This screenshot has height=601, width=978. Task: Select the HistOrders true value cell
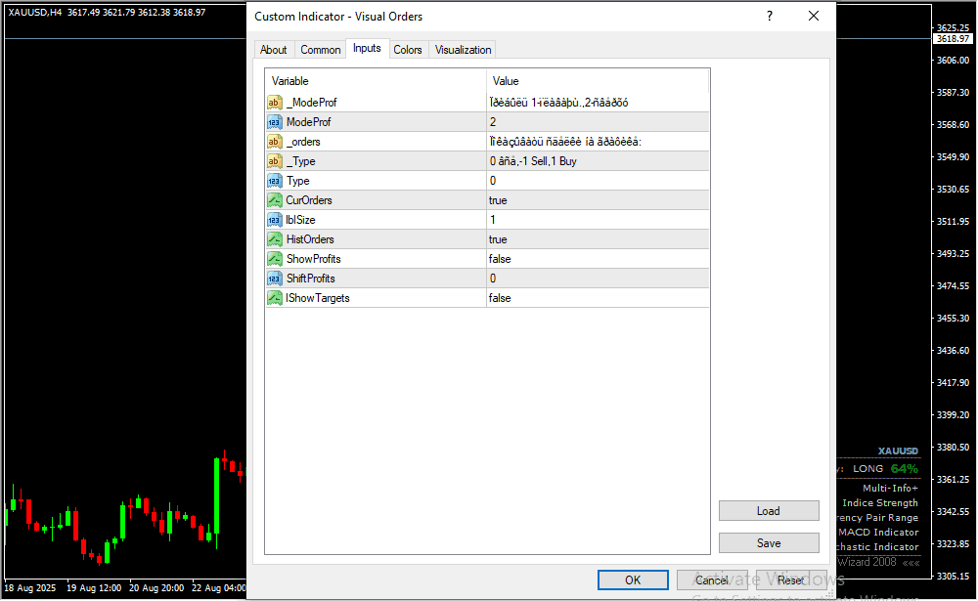click(598, 239)
